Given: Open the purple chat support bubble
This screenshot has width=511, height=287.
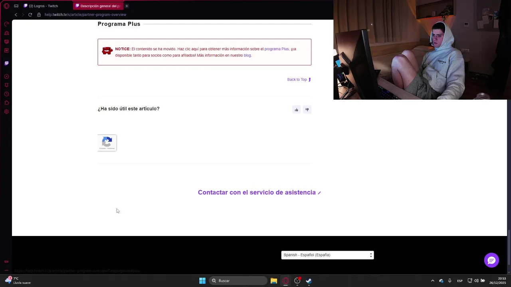Looking at the screenshot, I should click(x=491, y=260).
